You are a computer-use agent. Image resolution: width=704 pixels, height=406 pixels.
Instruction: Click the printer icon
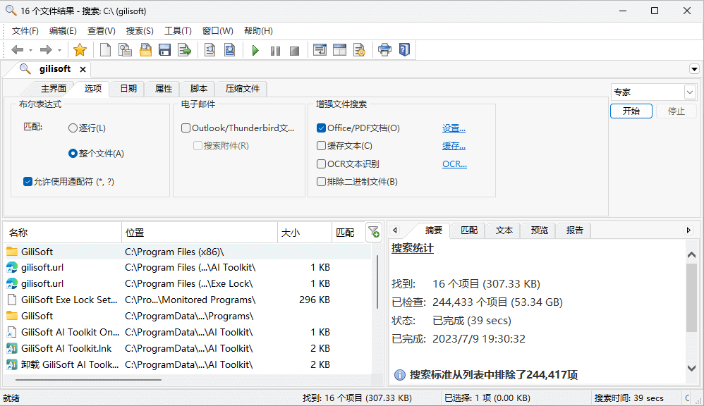coord(384,50)
